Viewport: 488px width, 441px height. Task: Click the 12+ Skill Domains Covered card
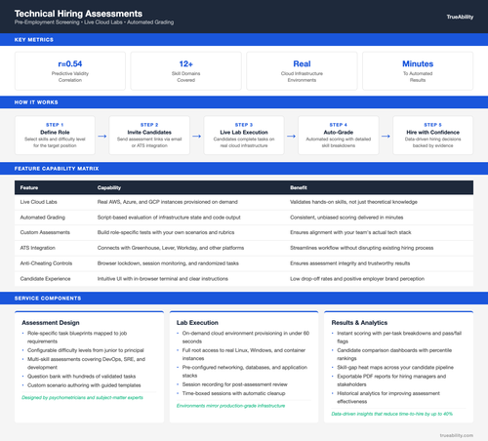pos(186,71)
